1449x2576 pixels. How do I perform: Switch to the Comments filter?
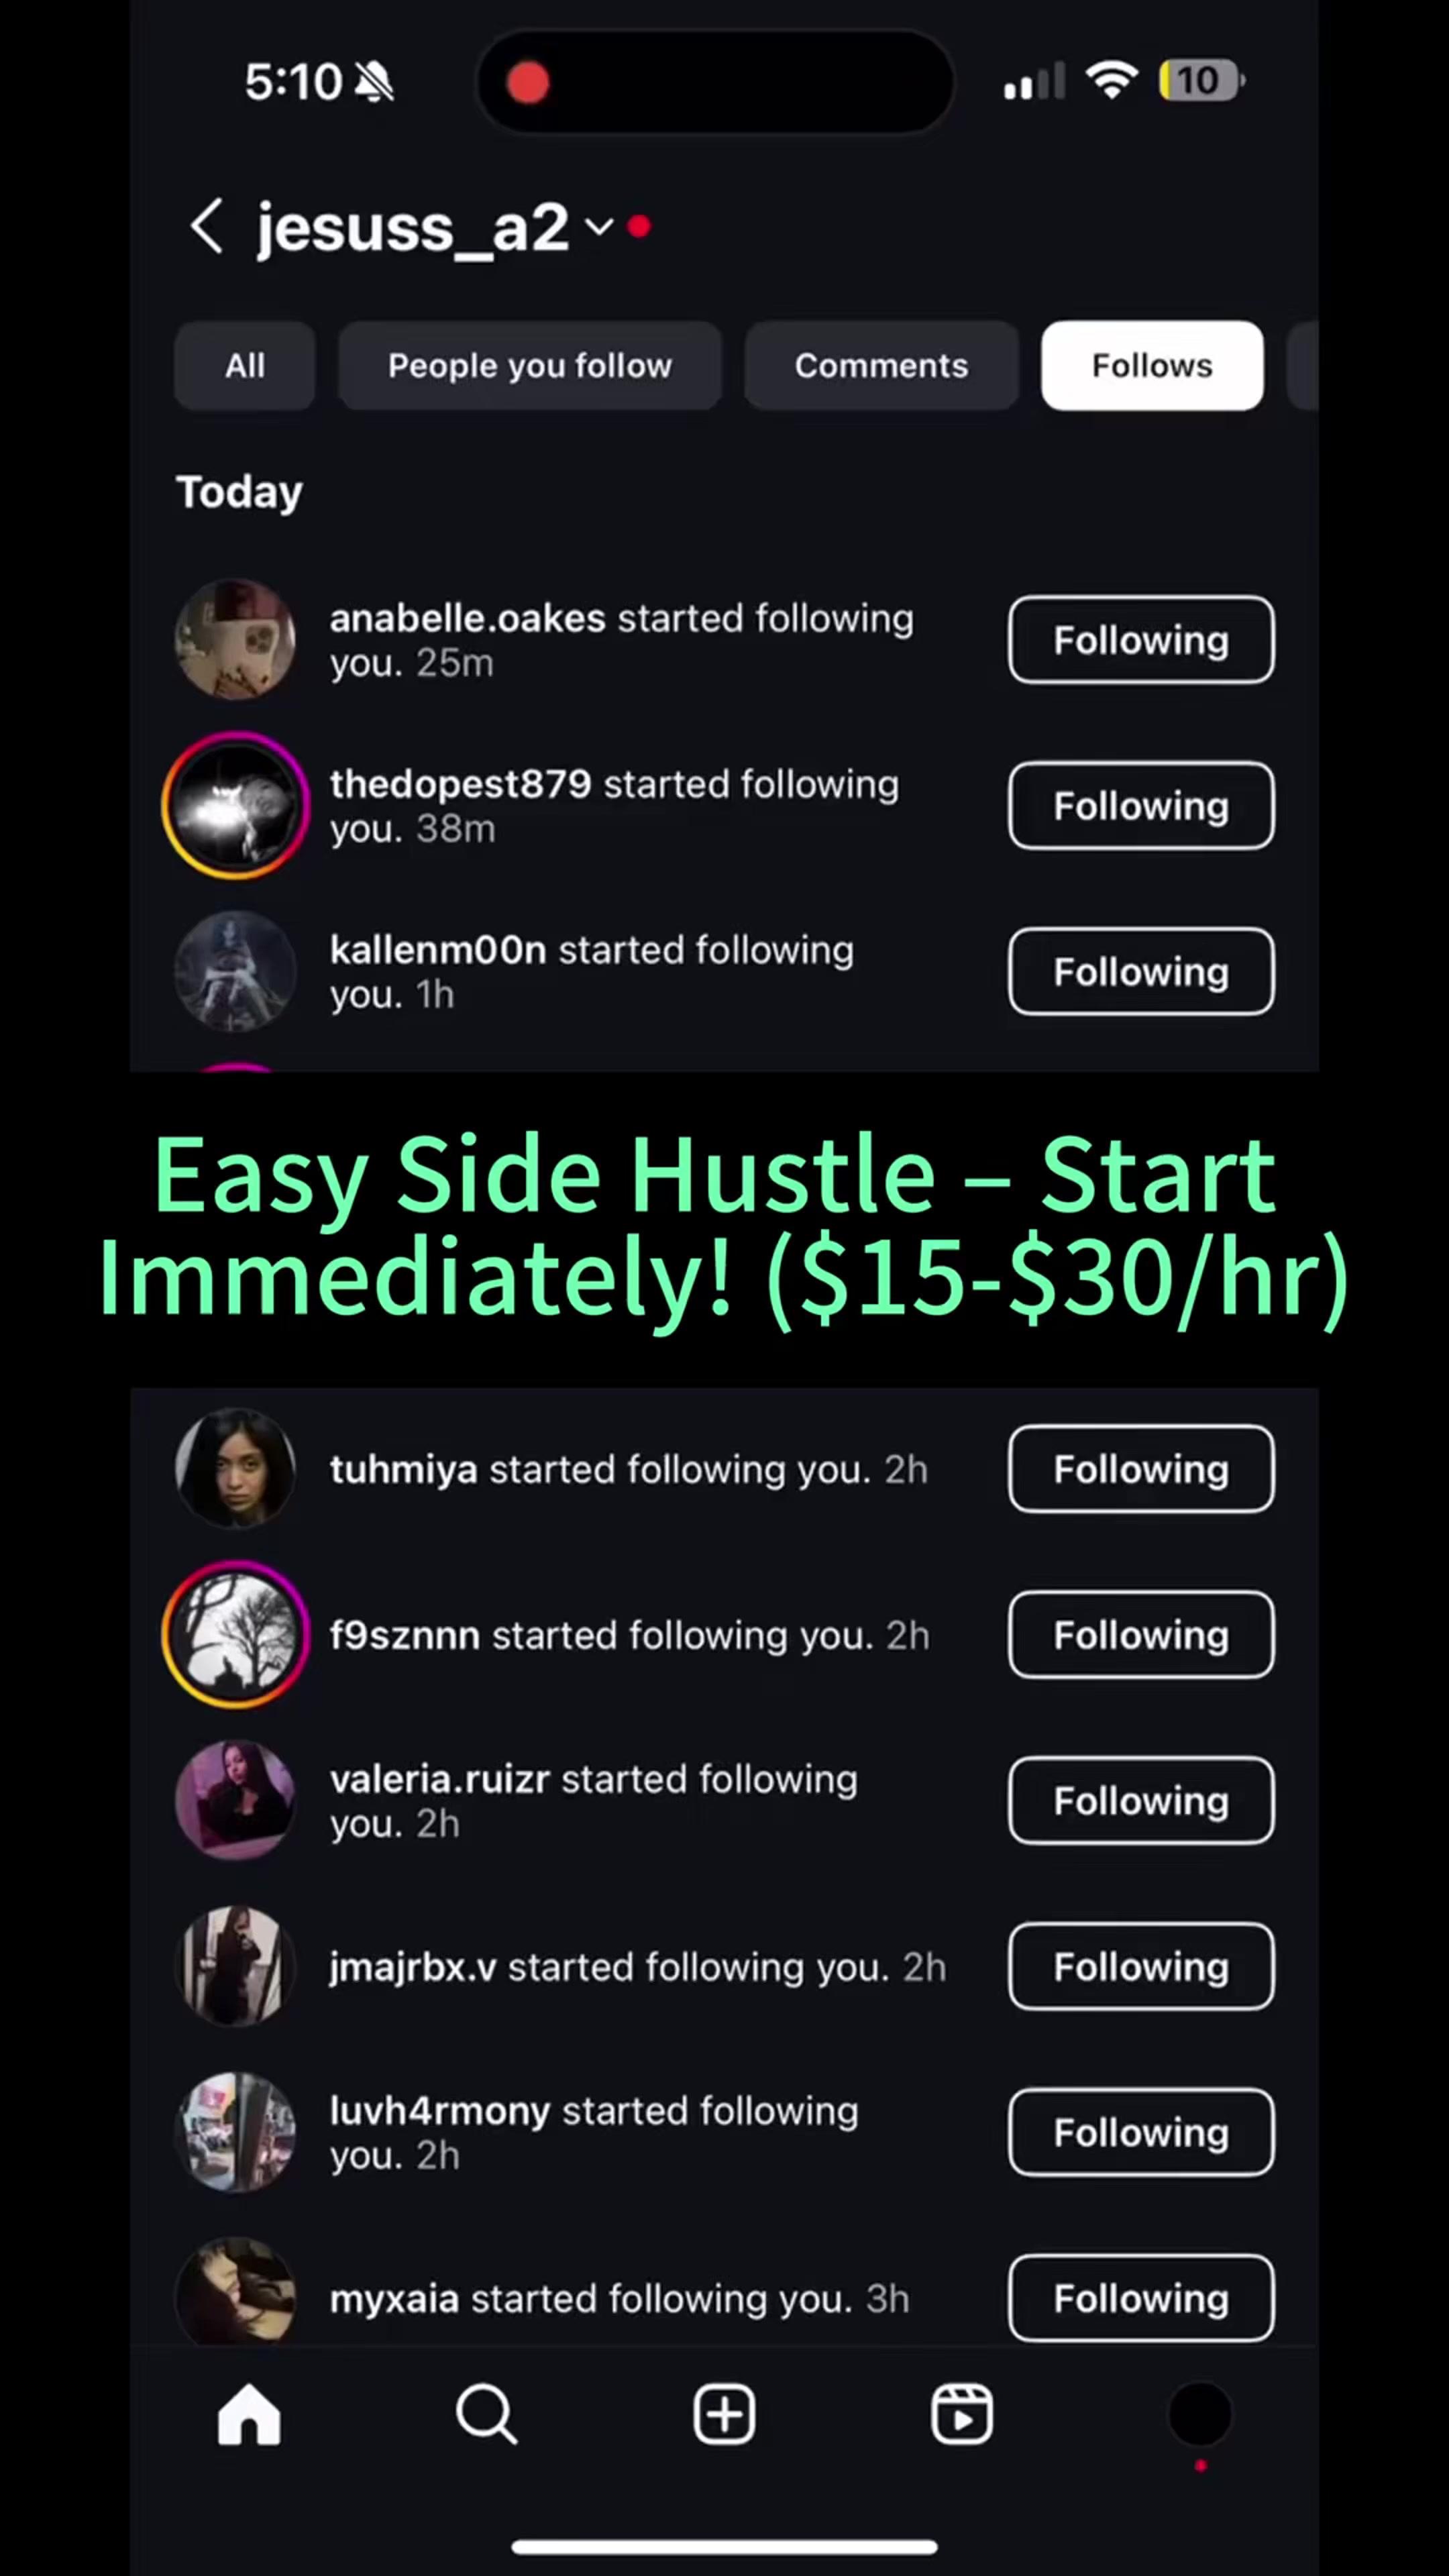point(881,366)
